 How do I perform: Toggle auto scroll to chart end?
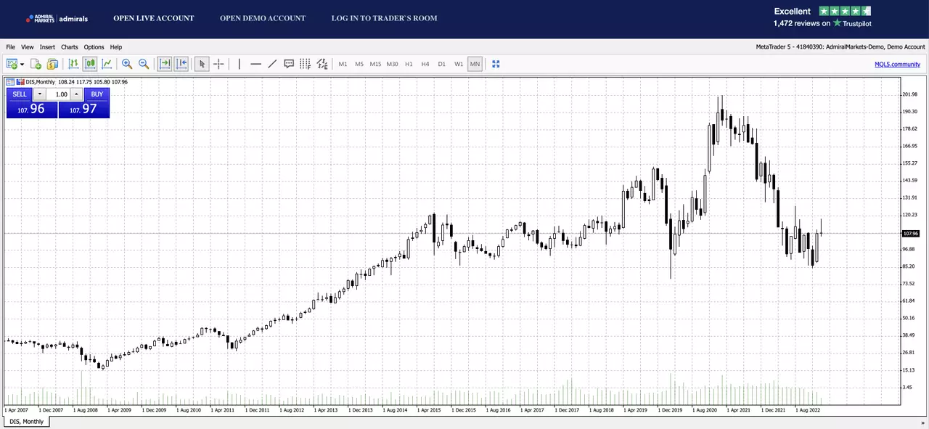click(x=165, y=64)
